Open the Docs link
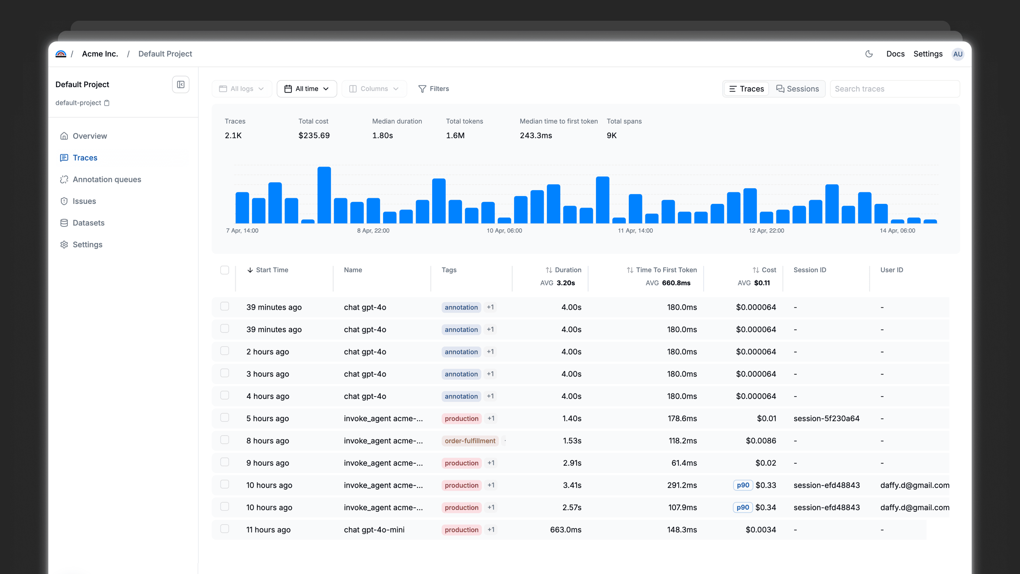The height and width of the screenshot is (574, 1020). [x=895, y=54]
